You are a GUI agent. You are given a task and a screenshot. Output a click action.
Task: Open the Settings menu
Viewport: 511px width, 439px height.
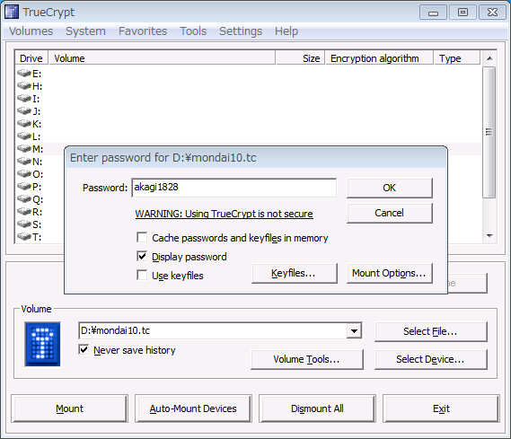(x=241, y=31)
